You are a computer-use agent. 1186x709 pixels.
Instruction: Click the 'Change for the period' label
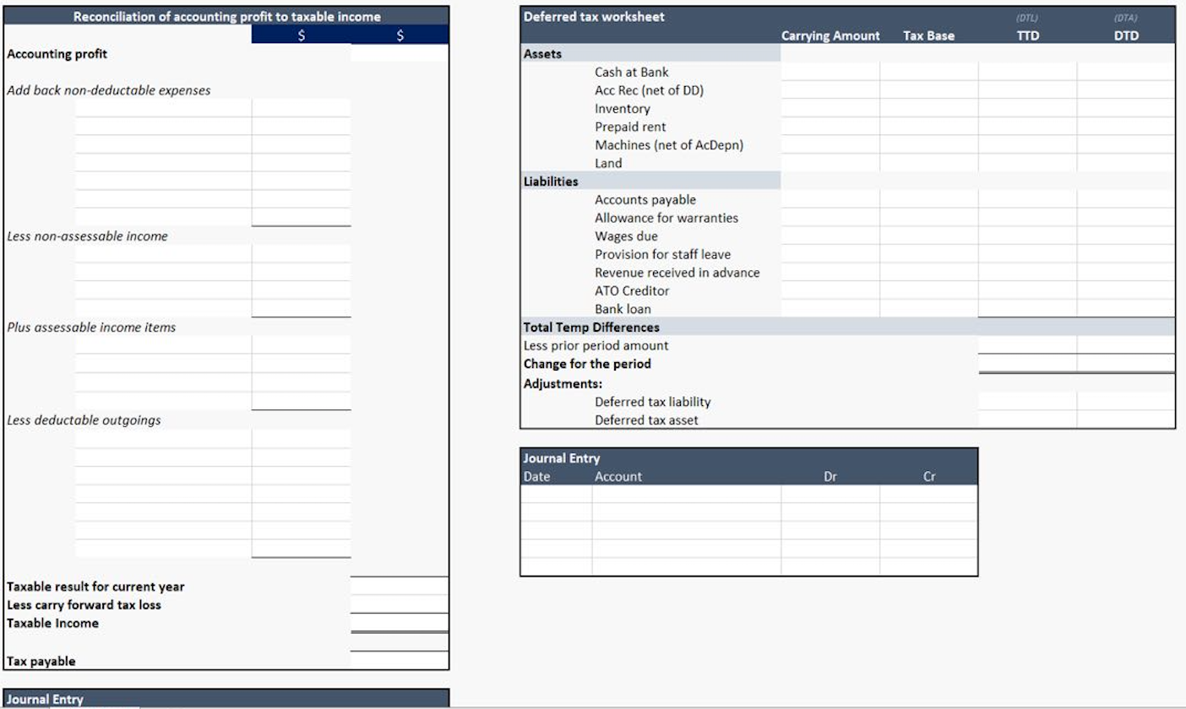pos(587,365)
